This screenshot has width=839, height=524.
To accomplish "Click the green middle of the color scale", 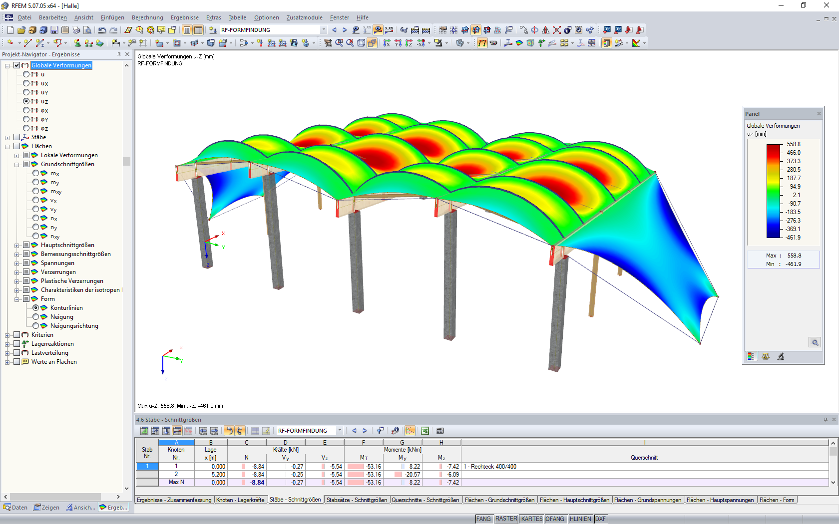I will point(773,191).
